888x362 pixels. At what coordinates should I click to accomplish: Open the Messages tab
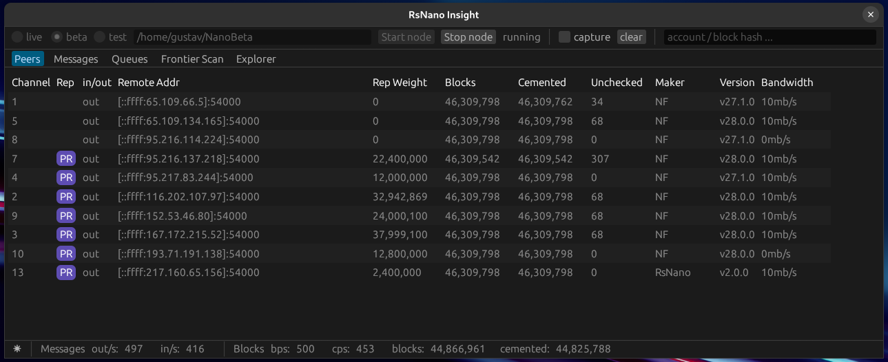tap(76, 59)
